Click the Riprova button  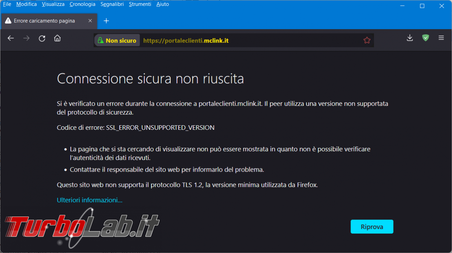372,227
